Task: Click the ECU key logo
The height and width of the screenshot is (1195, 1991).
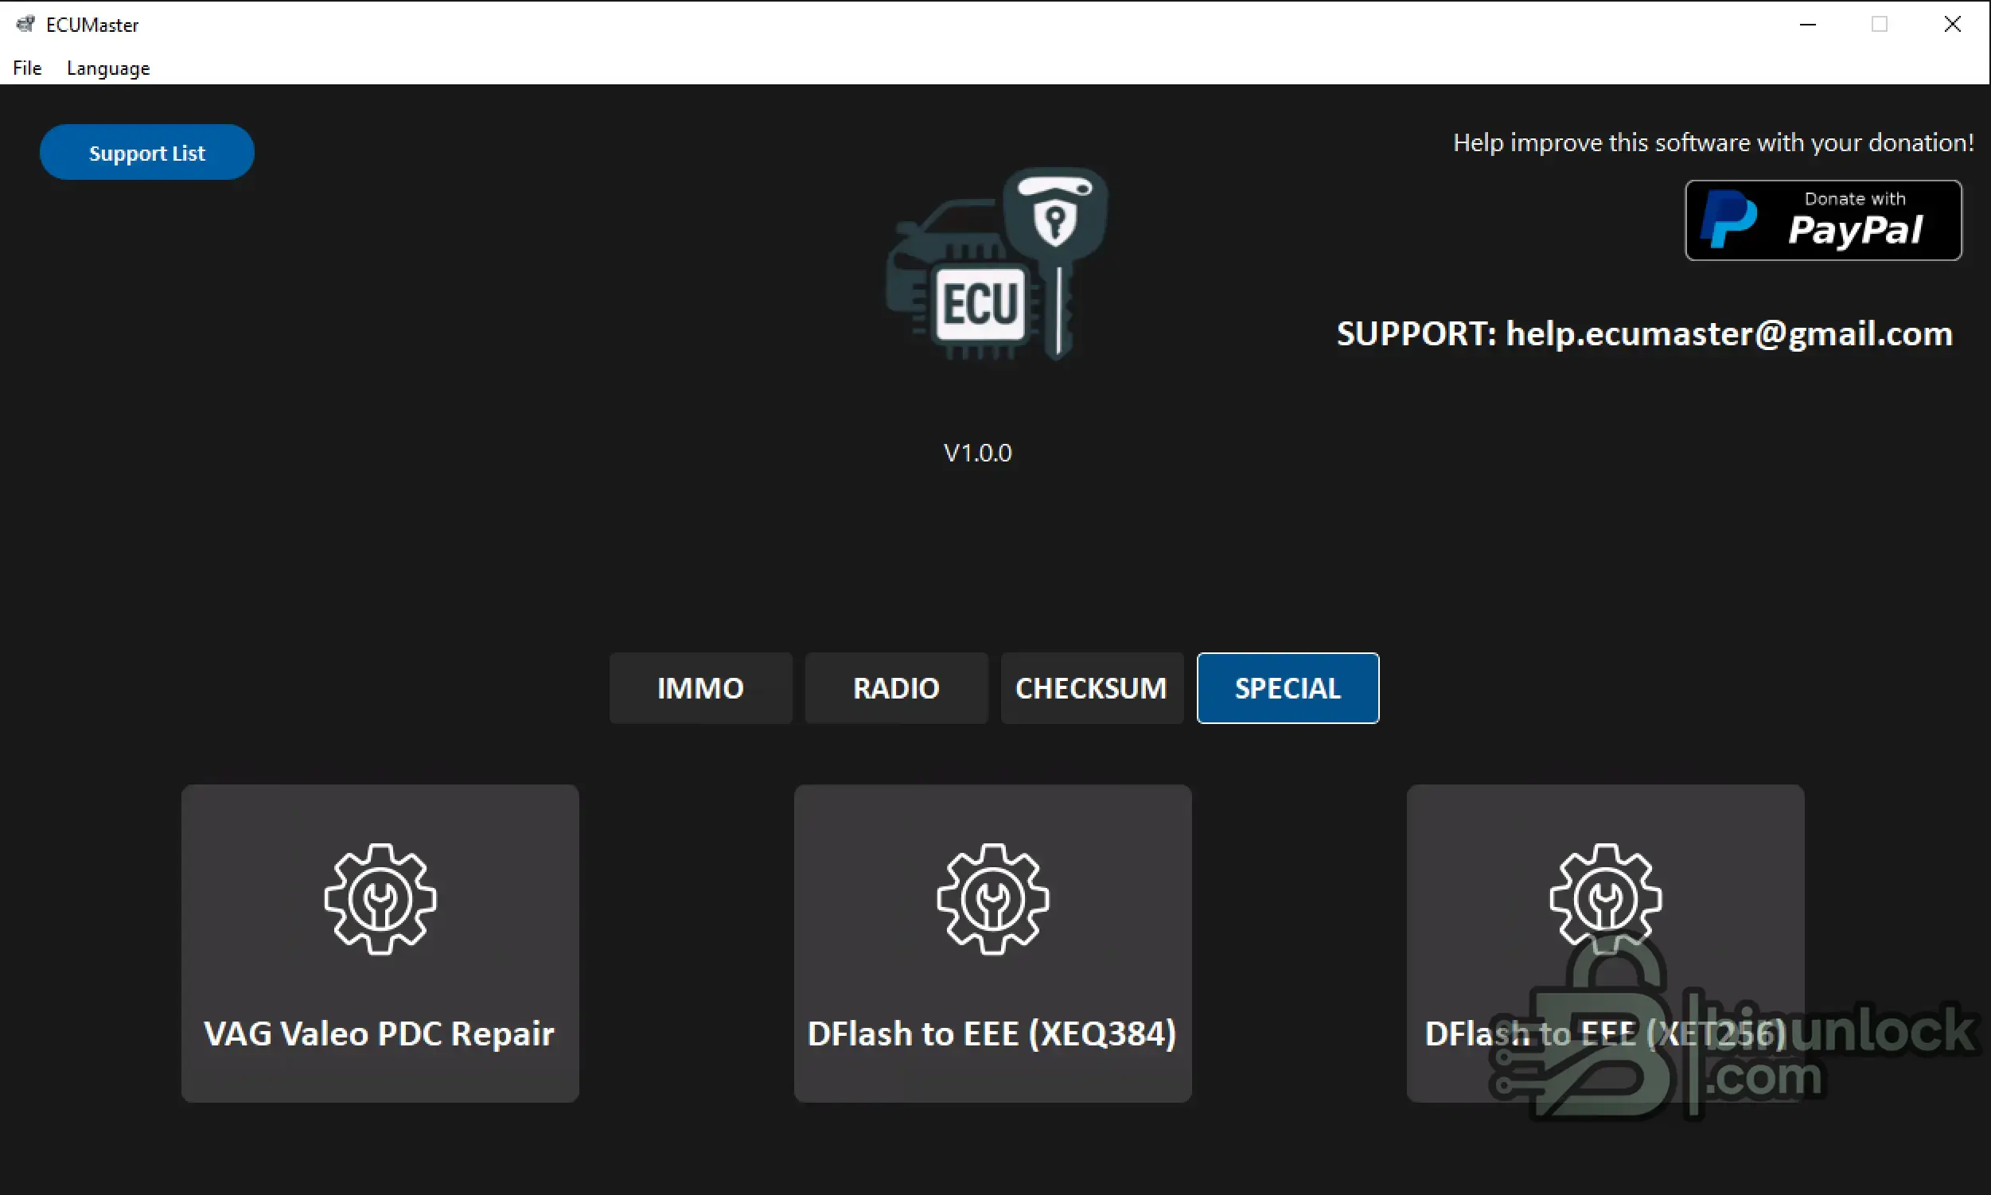Action: pos(996,264)
